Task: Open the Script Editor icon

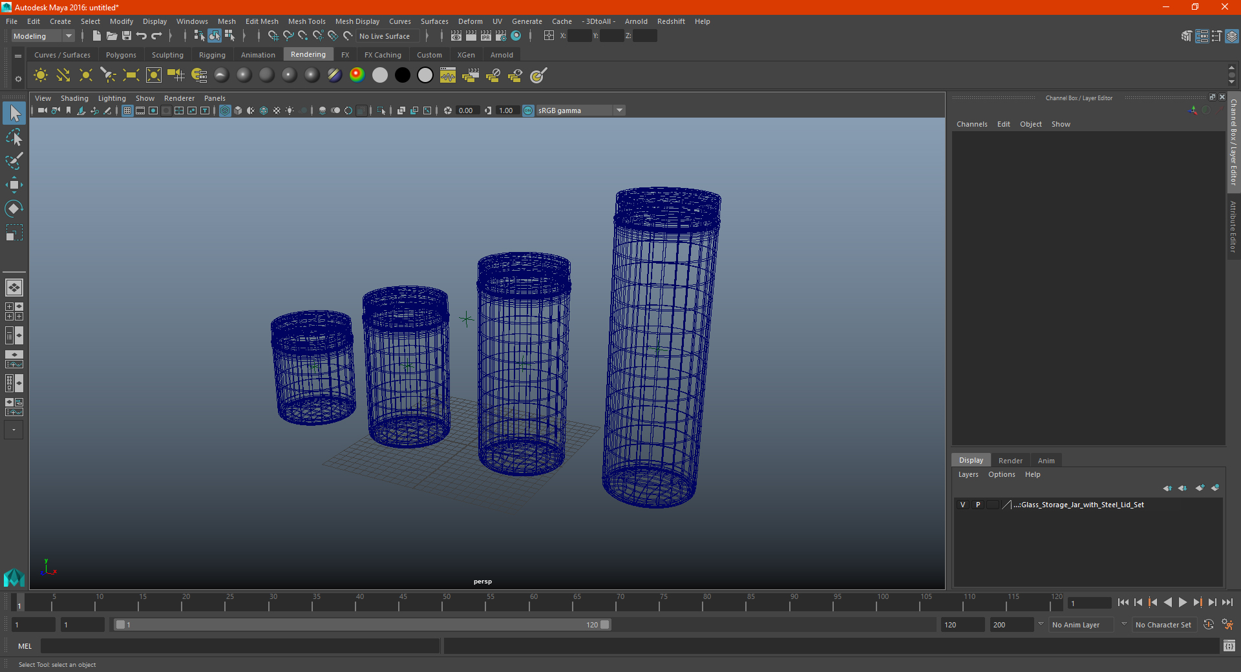Action: coord(1229,646)
